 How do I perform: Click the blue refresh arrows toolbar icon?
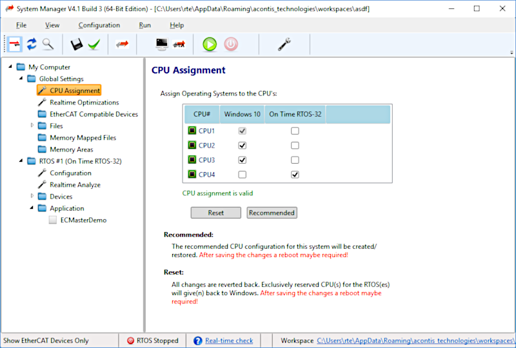point(31,44)
